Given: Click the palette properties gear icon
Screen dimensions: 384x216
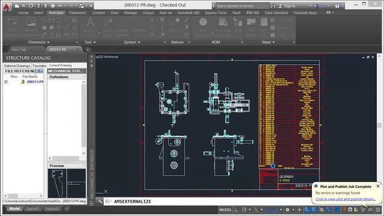Looking at the screenshot, I should 92,65.
